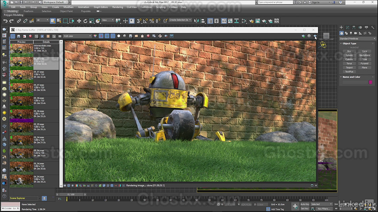Open the Render Setup teapot icon
Image resolution: width=378 pixels, height=212 pixels.
click(251, 21)
